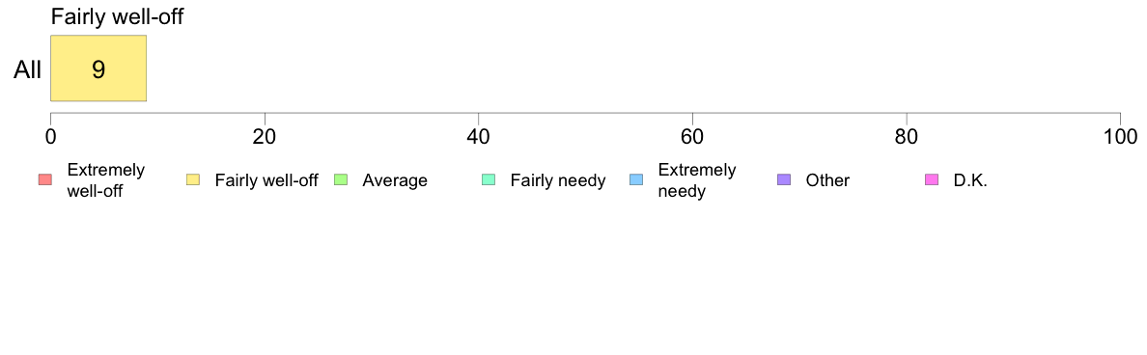
Task: Click the 'Other' legend label
Action: 828,180
